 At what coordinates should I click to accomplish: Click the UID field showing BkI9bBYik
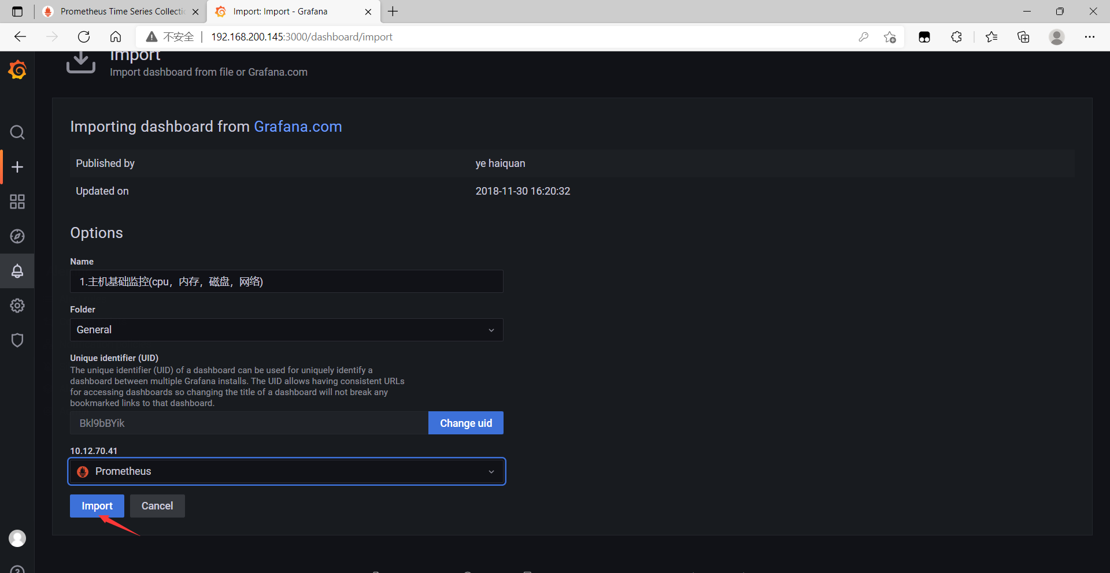[249, 423]
